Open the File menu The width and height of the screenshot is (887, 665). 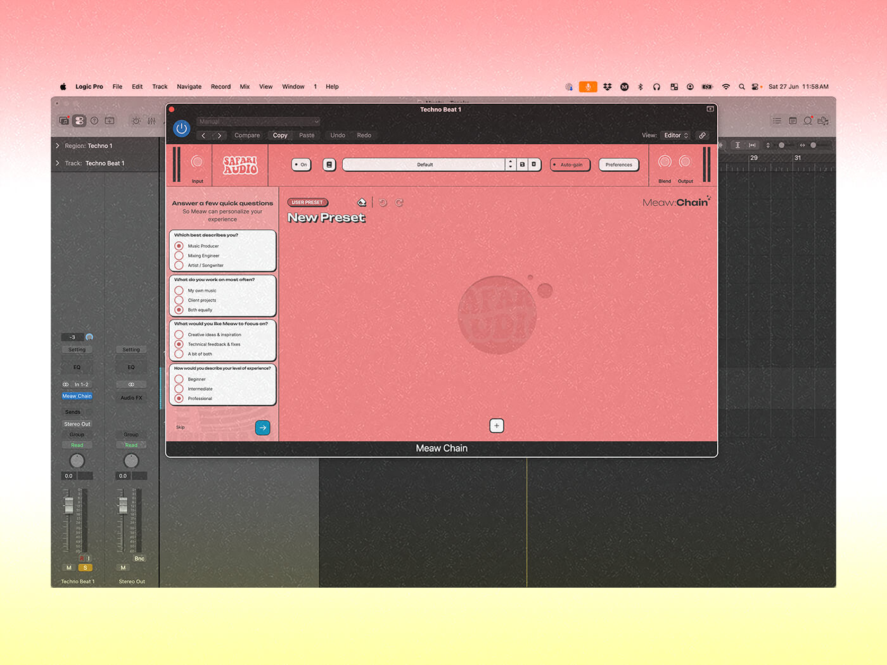point(117,87)
